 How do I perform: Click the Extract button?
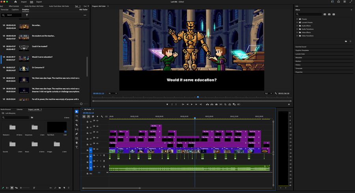tap(212, 104)
